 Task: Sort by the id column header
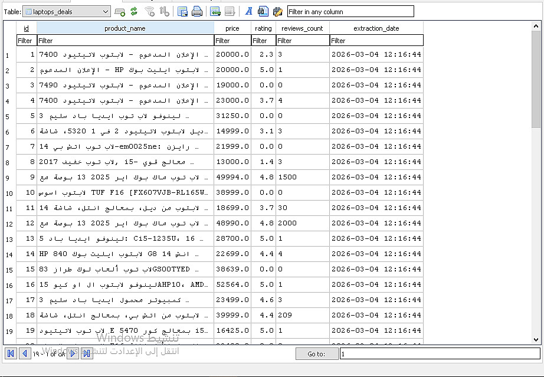(27, 28)
